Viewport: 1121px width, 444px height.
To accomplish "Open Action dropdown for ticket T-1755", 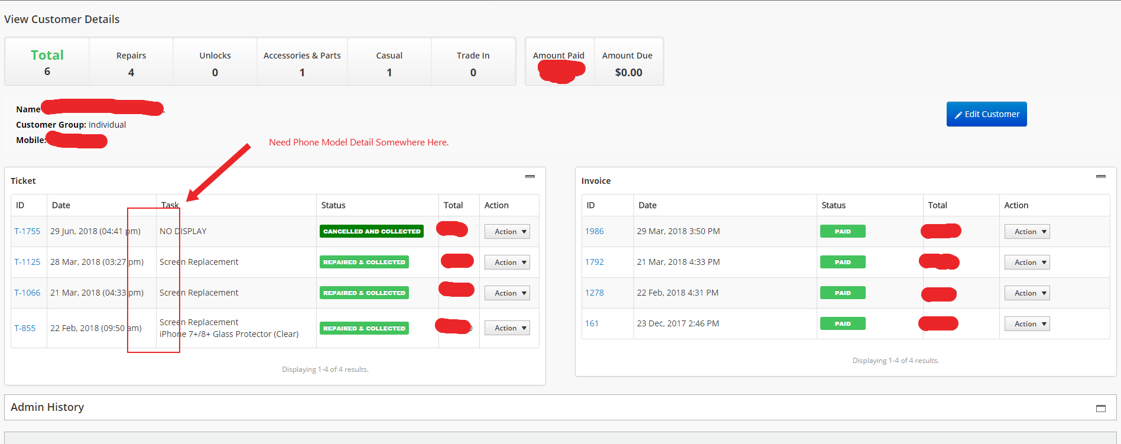I will (x=507, y=232).
